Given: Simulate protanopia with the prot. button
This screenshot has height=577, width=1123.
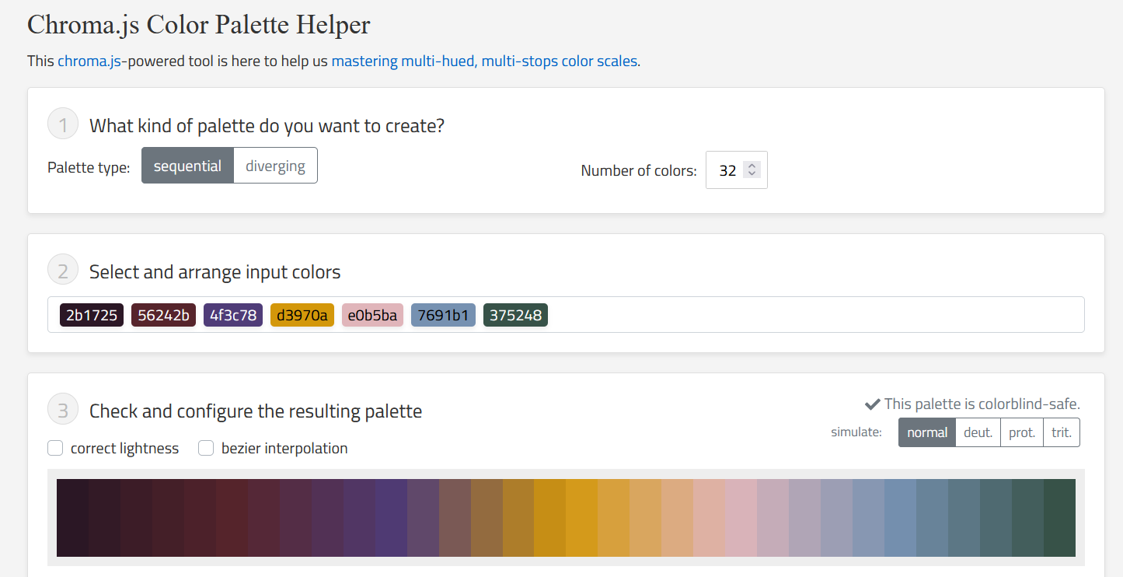Looking at the screenshot, I should pos(1022,432).
